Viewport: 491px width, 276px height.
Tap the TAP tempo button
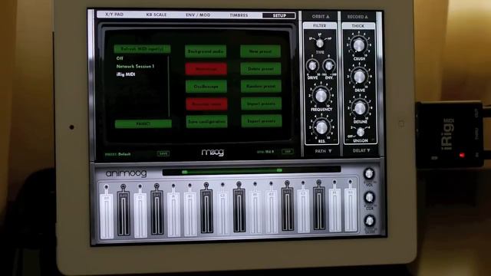288,152
